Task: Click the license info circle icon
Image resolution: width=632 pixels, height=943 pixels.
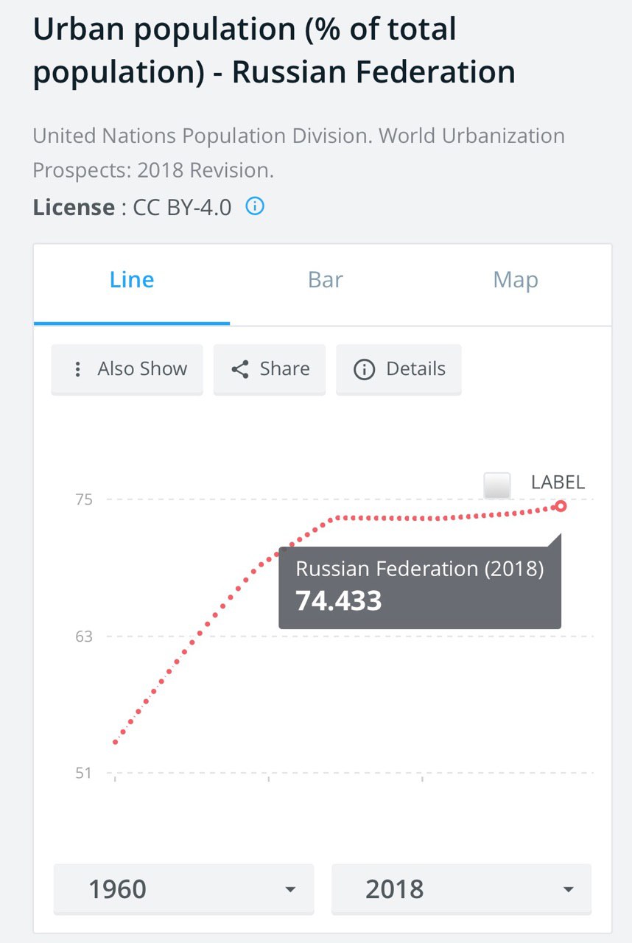Action: point(255,206)
